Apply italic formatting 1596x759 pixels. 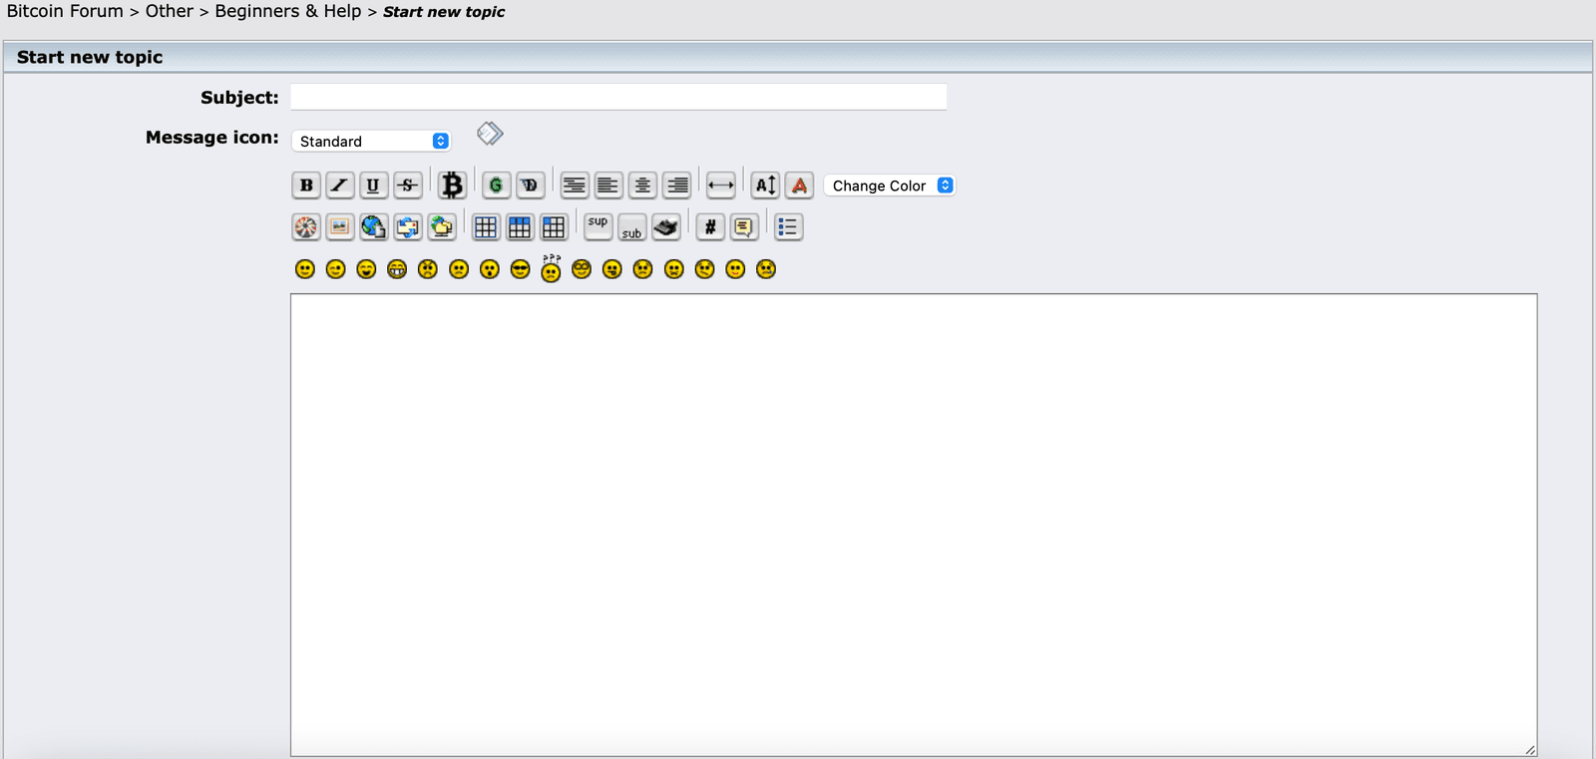click(340, 186)
